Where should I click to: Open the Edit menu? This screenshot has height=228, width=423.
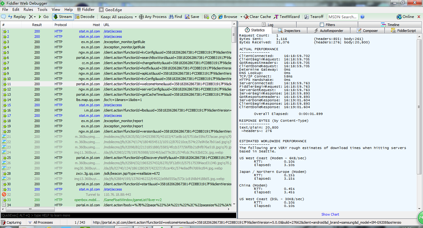click(16, 10)
